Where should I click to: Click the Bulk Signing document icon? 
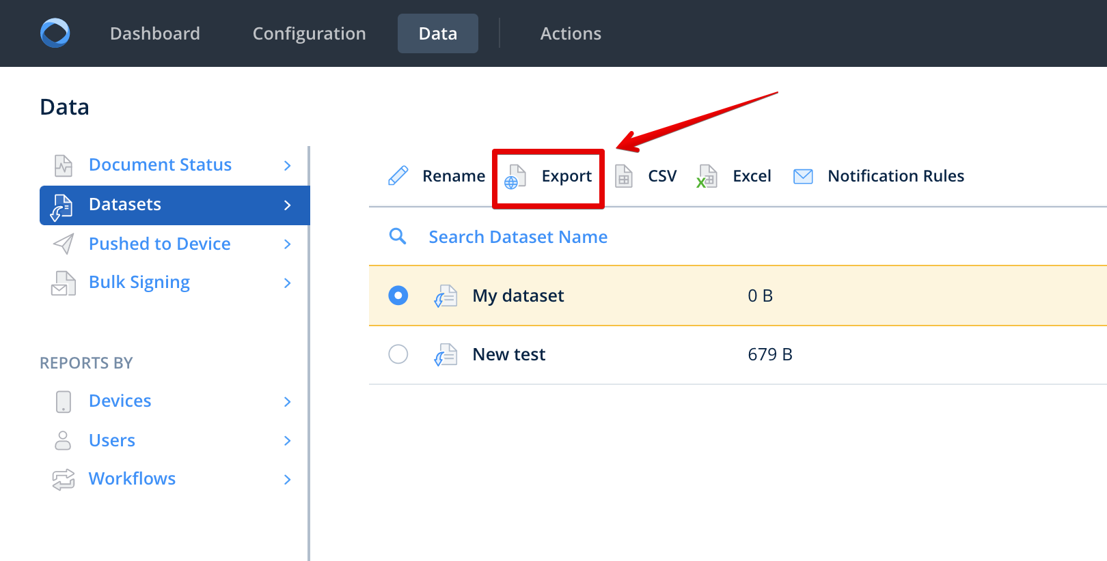64,283
